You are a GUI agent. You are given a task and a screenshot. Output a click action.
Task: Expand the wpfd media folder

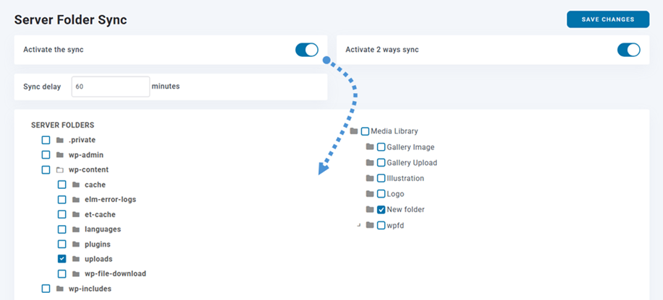pos(358,226)
